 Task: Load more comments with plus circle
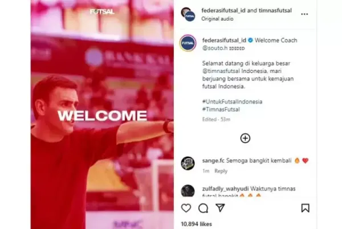coord(245,138)
